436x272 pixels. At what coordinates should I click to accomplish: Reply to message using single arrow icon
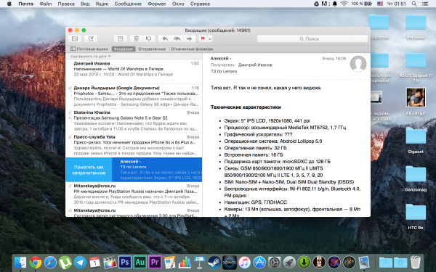(165, 39)
